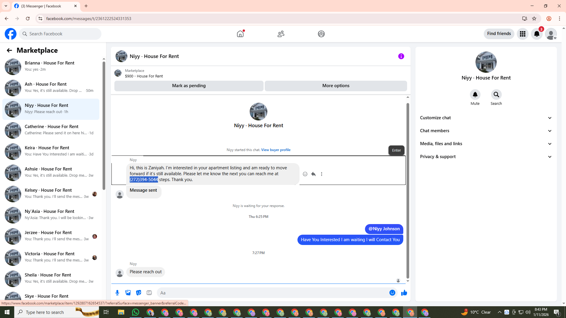Open the Groups icon in top navigation

coord(321,34)
